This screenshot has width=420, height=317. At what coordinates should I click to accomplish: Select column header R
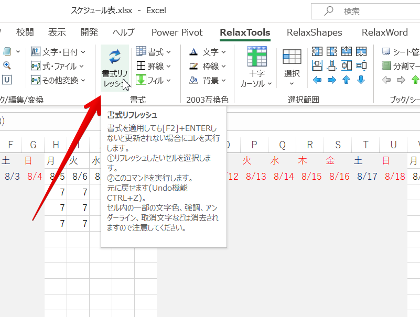(x=310, y=145)
